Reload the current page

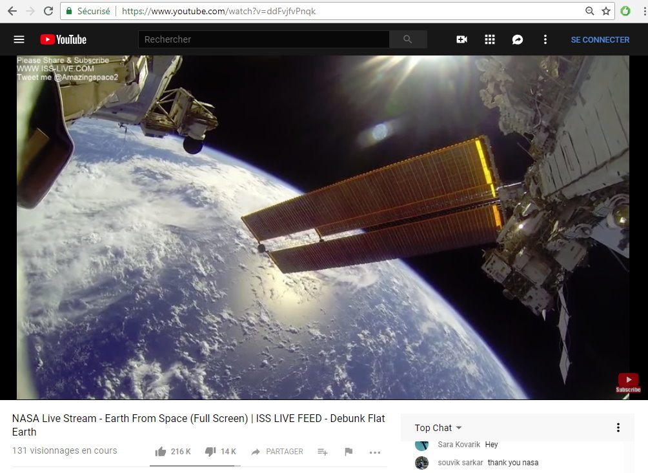[x=48, y=11]
